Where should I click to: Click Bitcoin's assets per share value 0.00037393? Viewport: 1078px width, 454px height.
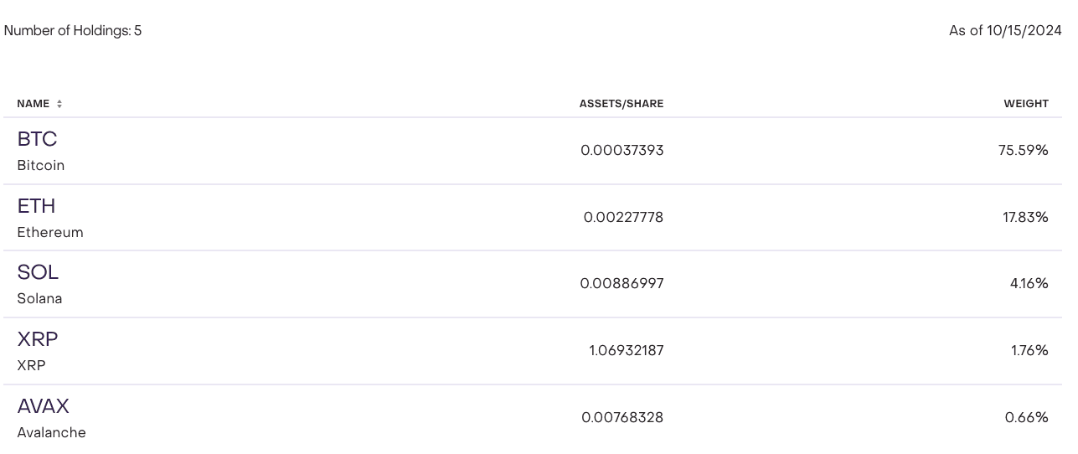click(622, 151)
